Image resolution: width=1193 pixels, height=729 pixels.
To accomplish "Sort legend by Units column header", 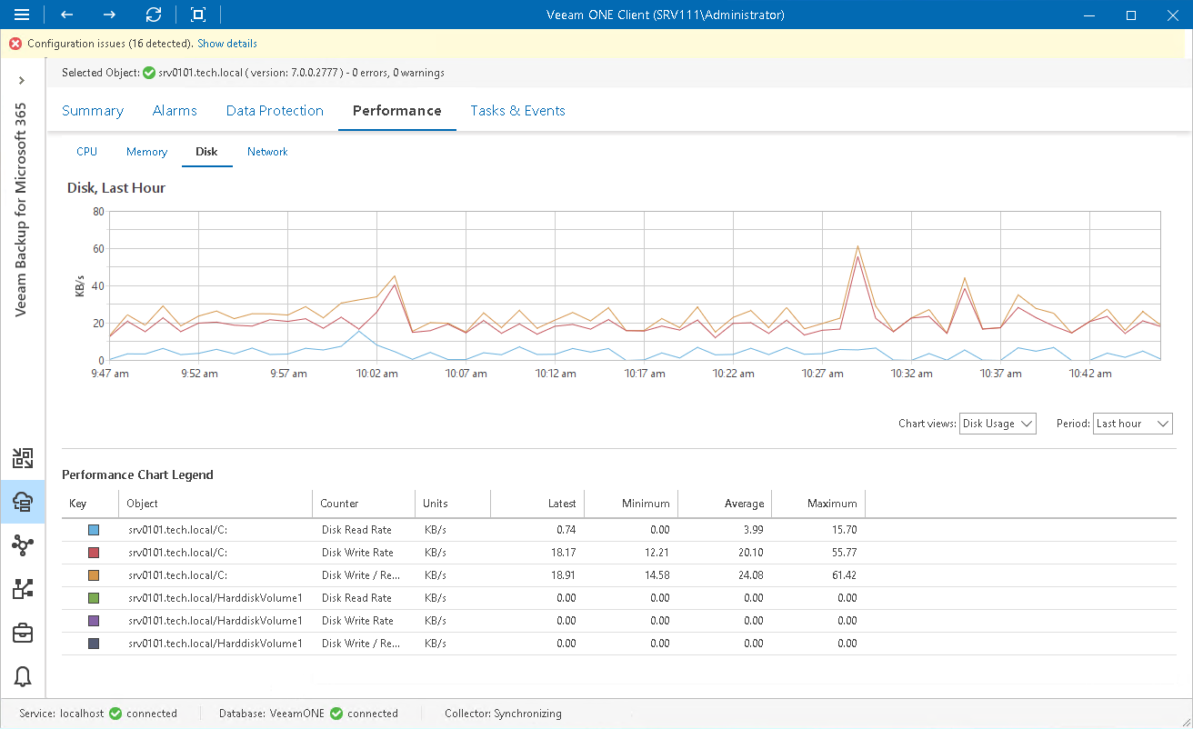I will click(x=453, y=504).
